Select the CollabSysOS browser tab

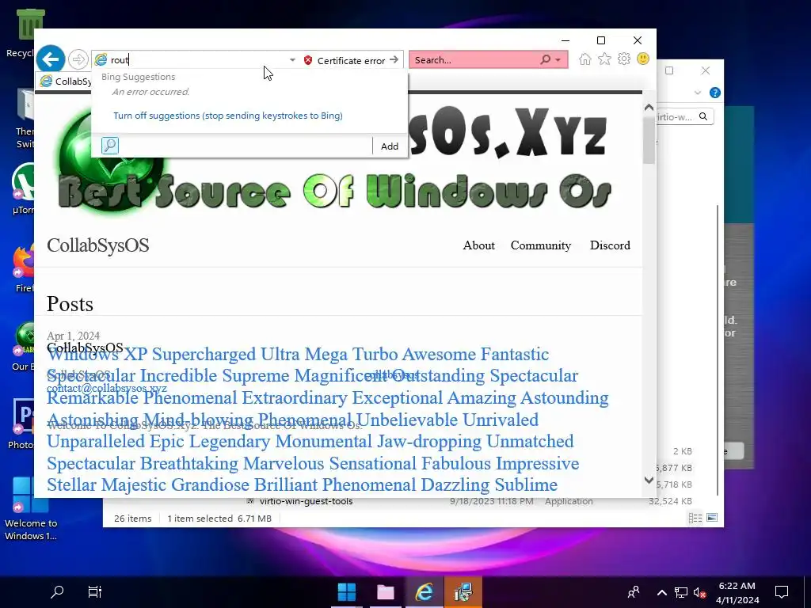click(x=65, y=82)
